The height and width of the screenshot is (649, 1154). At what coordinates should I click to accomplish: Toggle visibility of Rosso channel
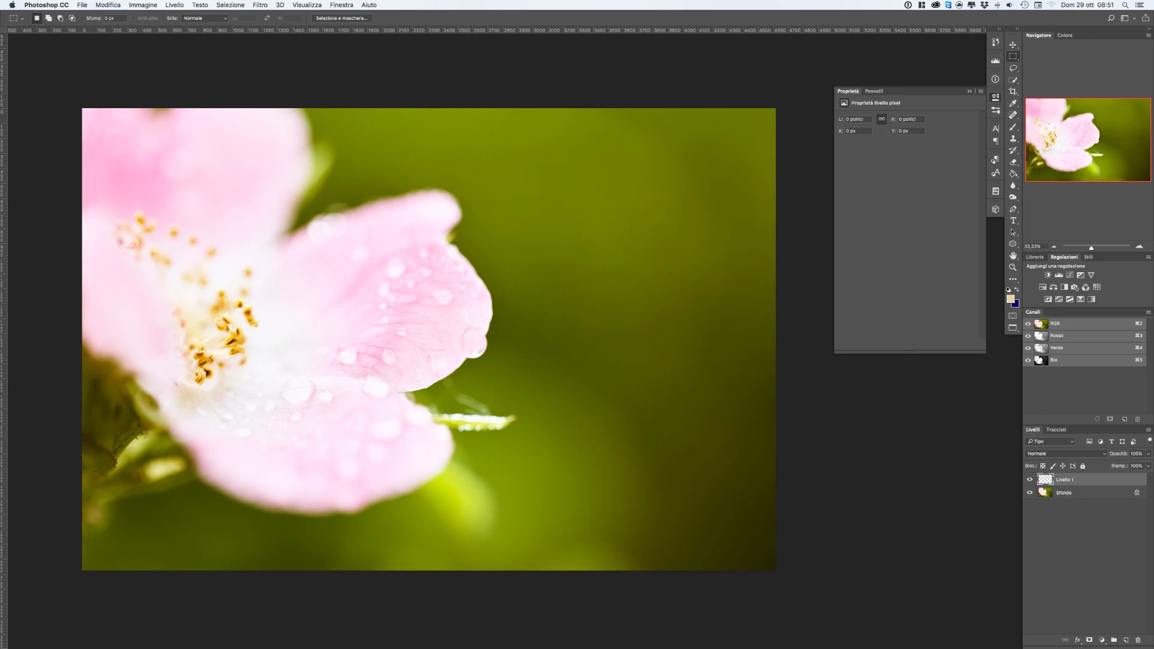point(1028,336)
